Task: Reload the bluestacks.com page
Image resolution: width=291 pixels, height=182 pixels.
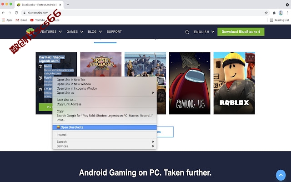Action: [x=16, y=13]
